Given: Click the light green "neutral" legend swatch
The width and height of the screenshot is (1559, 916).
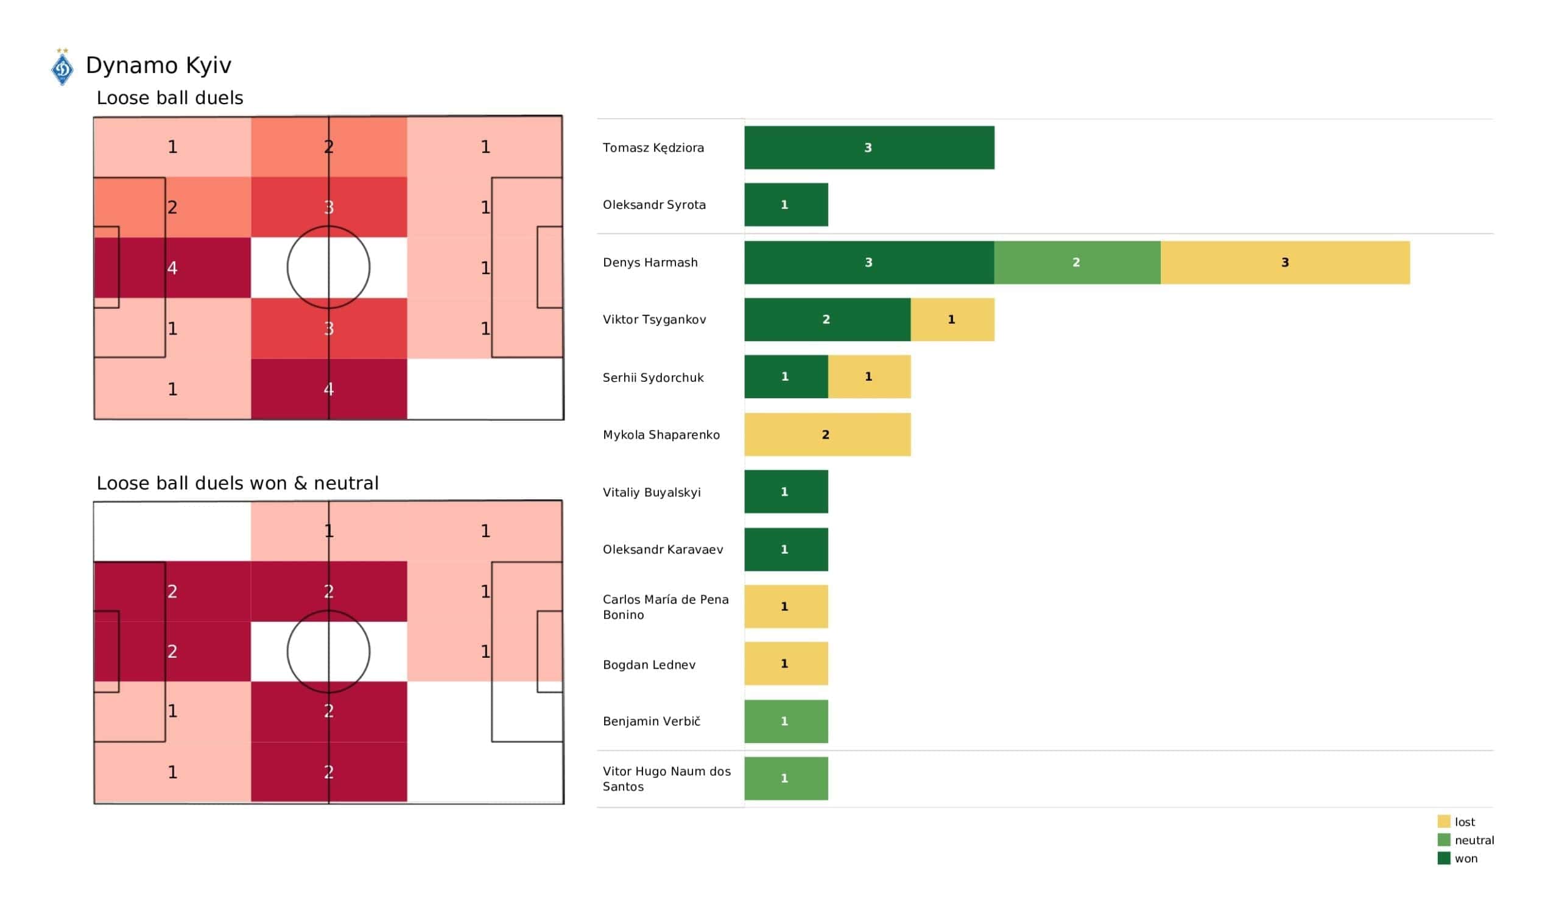Looking at the screenshot, I should coord(1443,840).
